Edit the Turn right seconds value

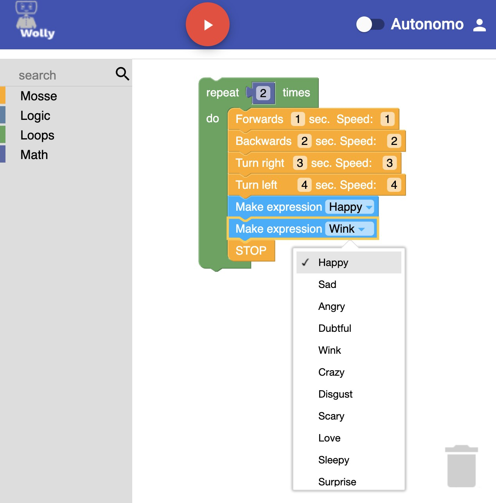300,163
